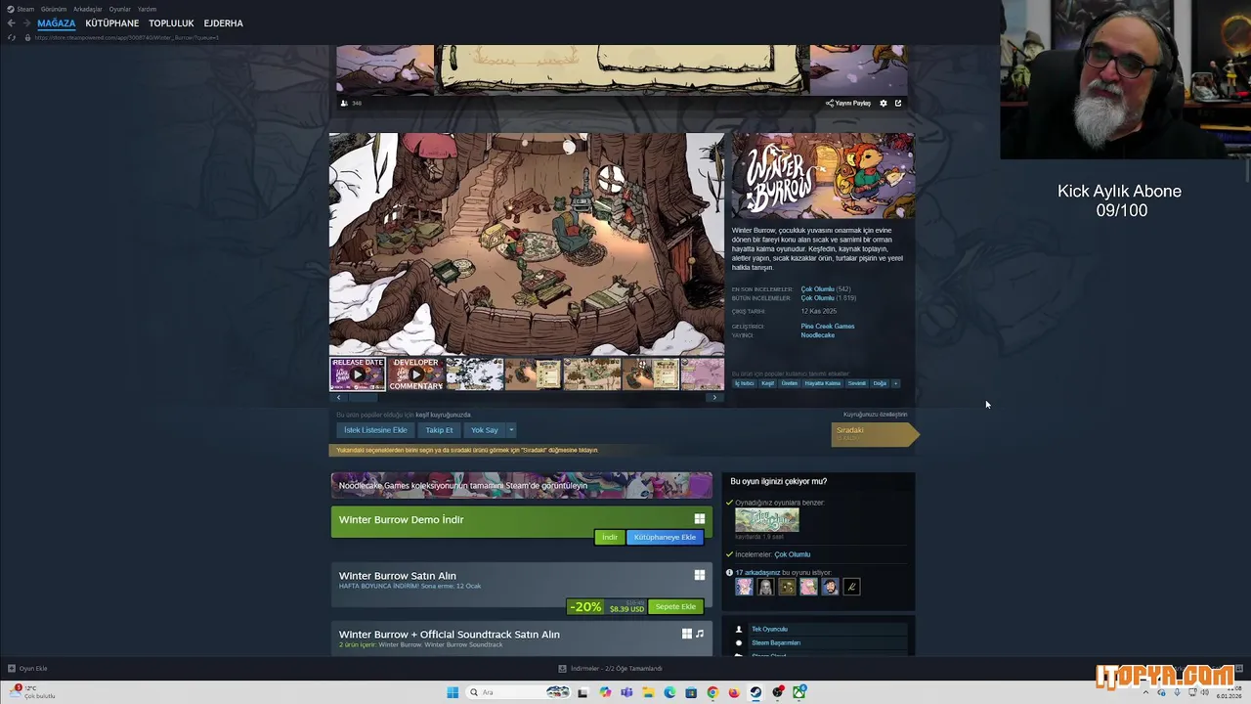
Task: Click the Doğa tag
Action: click(880, 383)
